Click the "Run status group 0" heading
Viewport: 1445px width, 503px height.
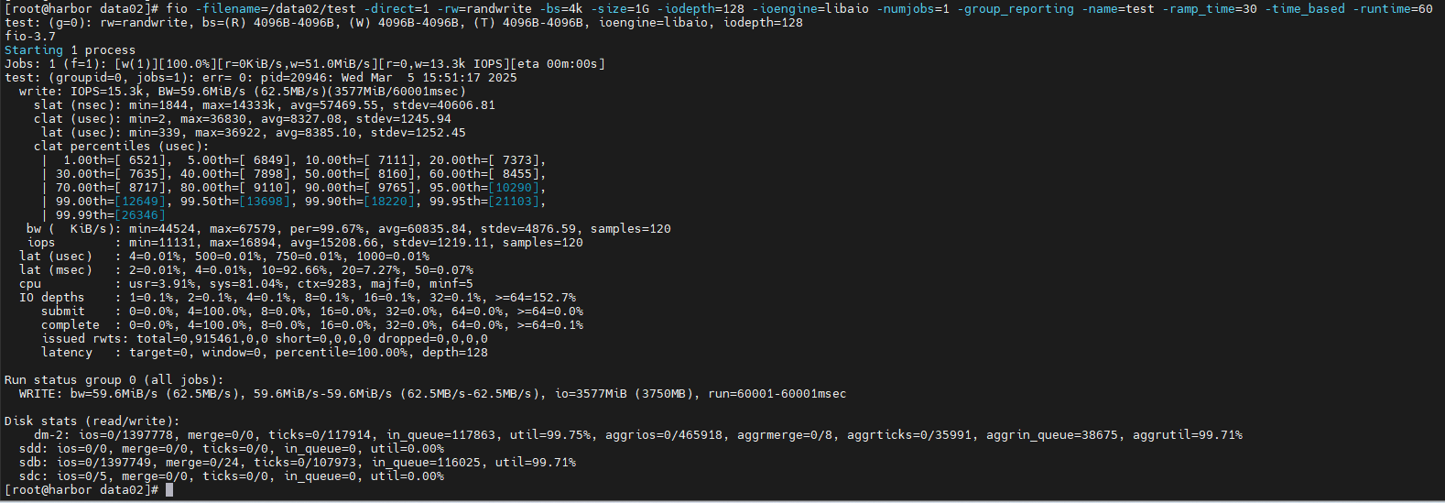coord(114,379)
